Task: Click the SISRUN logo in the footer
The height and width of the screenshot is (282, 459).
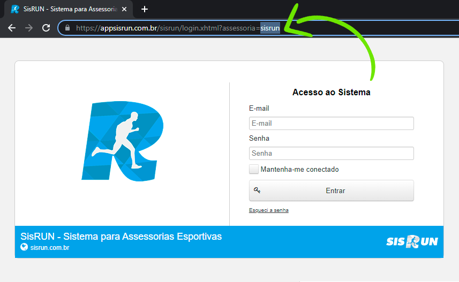Action: (x=412, y=242)
